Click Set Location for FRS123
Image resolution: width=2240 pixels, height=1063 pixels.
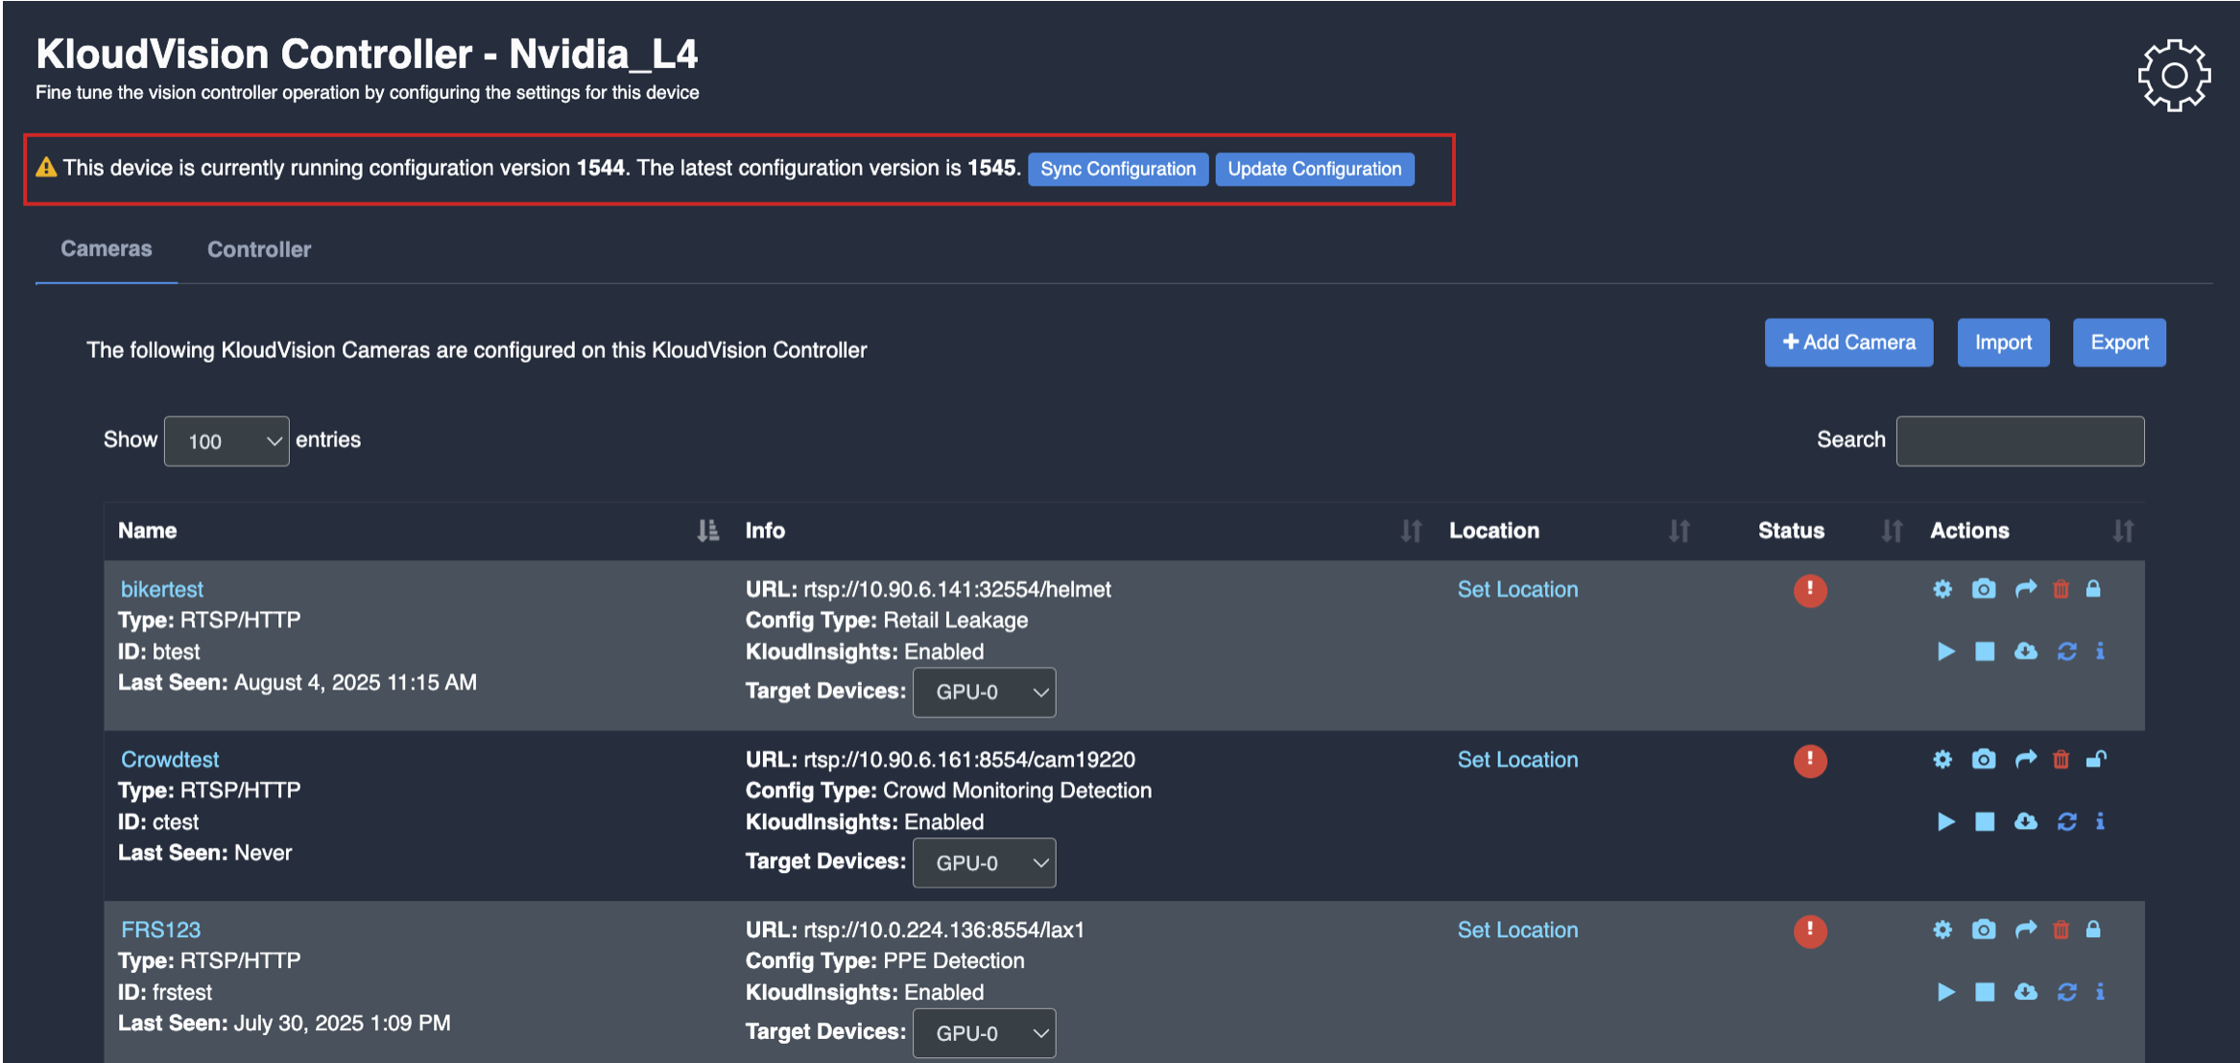(1517, 930)
